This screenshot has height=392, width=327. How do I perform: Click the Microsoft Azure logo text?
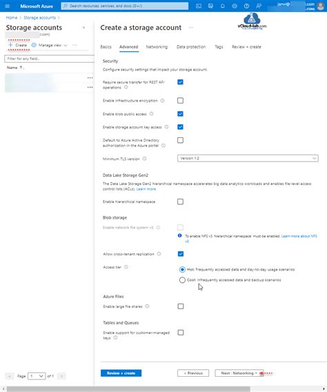[x=37, y=6]
